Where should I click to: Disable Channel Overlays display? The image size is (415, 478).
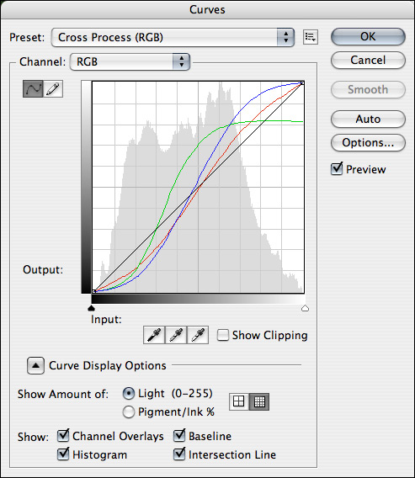coord(63,436)
